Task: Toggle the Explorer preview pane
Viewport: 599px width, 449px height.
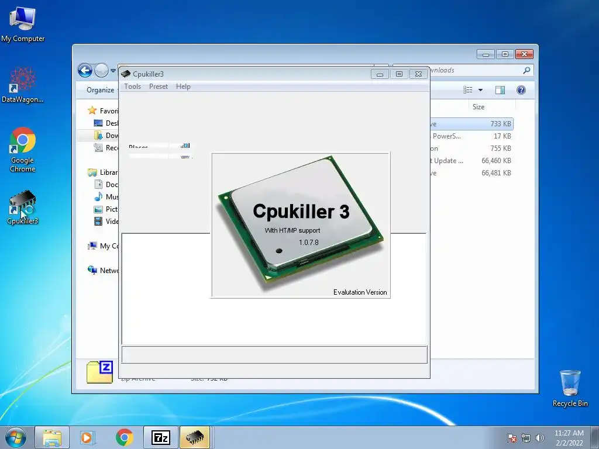Action: (500, 90)
